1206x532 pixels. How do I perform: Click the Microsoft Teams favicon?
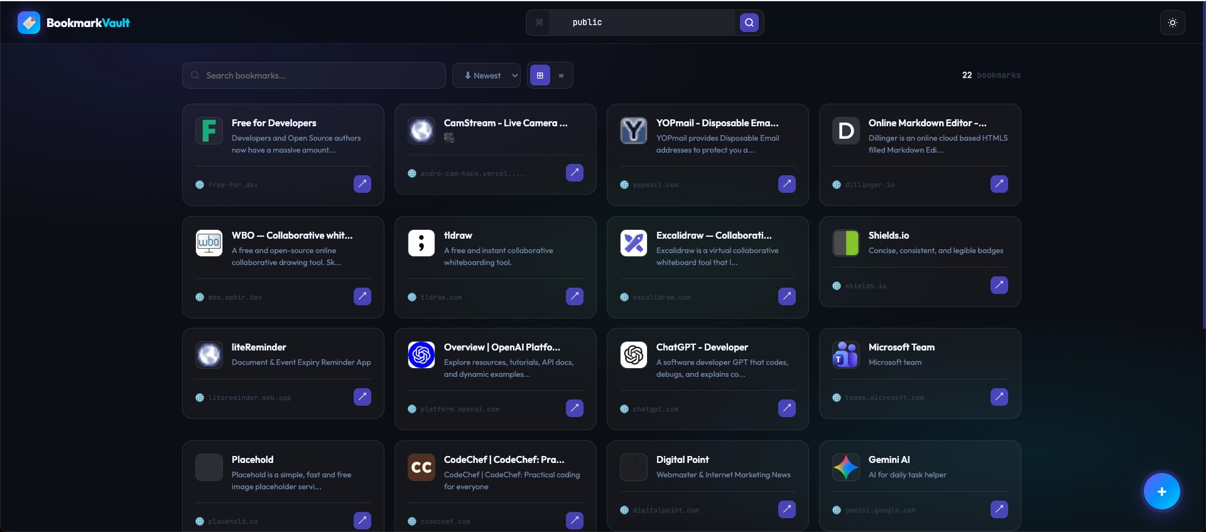click(846, 355)
